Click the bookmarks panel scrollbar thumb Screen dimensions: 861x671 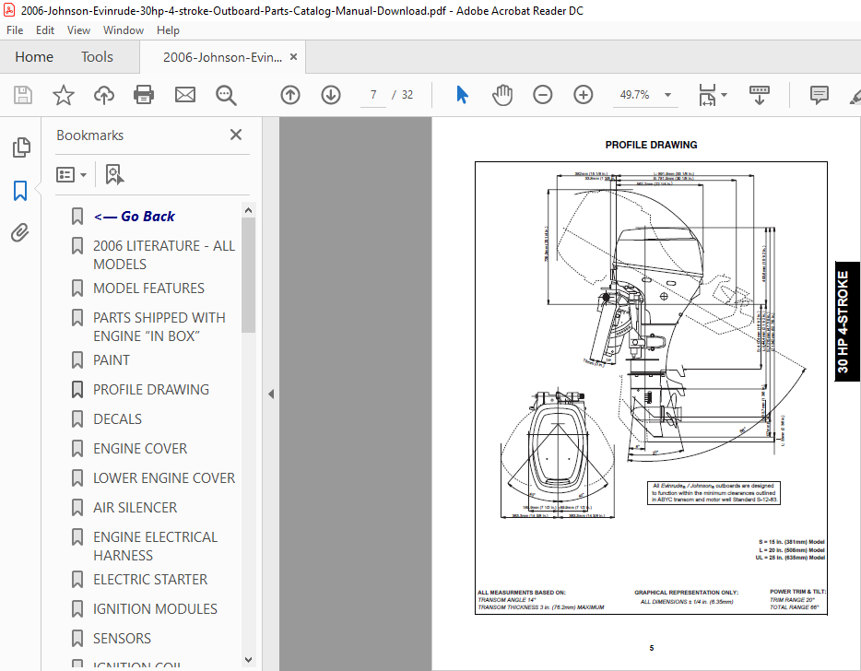click(248, 275)
